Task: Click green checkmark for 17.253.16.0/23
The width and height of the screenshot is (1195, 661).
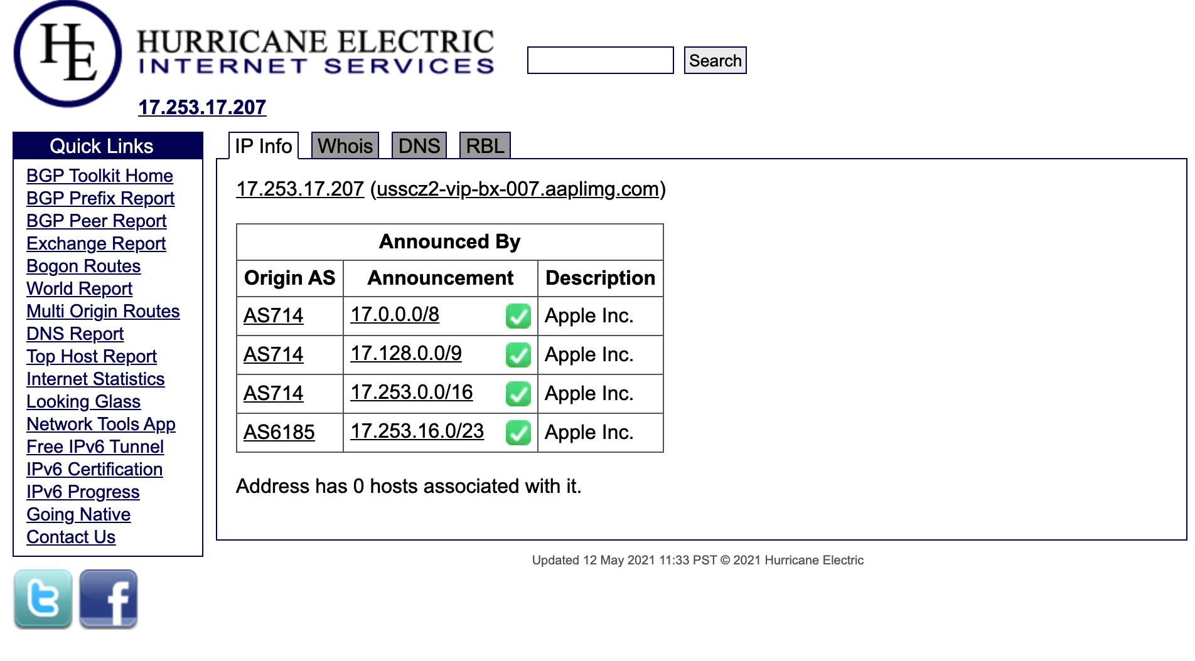Action: click(518, 433)
